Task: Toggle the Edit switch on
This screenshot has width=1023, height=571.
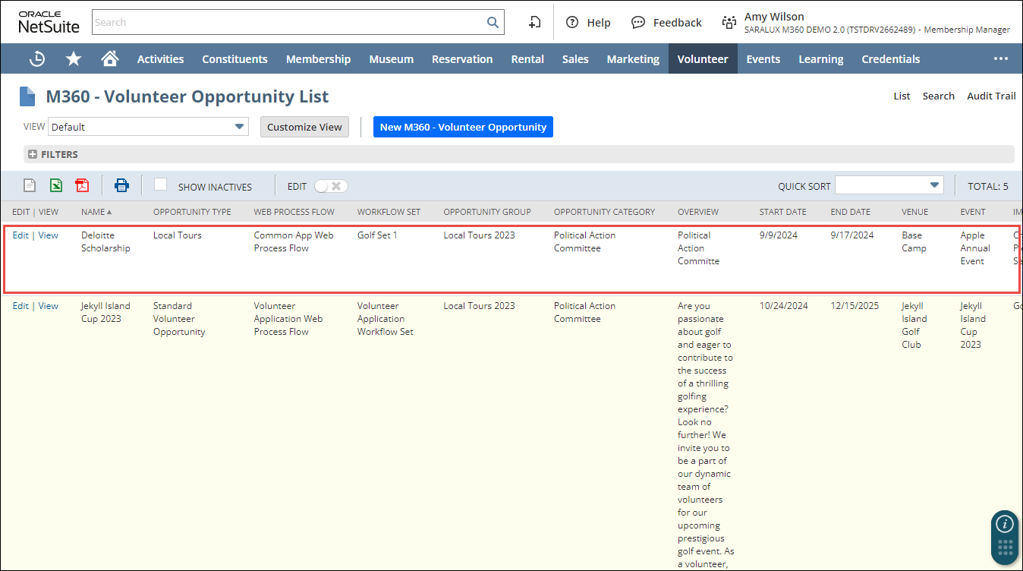Action: tap(331, 186)
